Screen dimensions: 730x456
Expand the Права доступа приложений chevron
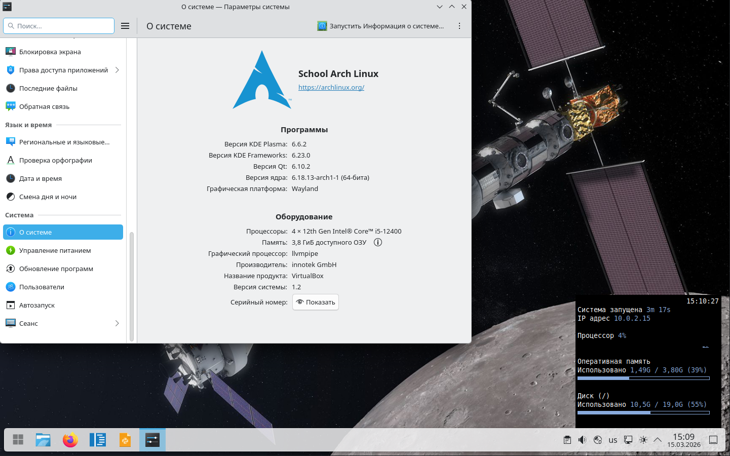117,70
